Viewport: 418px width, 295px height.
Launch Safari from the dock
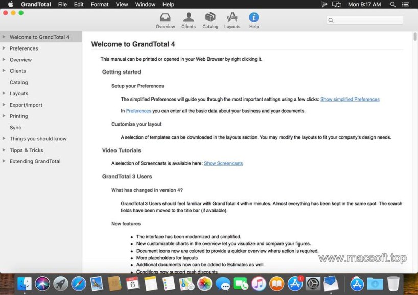(x=79, y=284)
